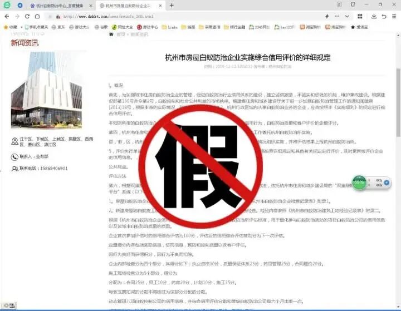The height and width of the screenshot is (311, 401).
Task: Go forward to the next page
Action: pyautogui.click(x=17, y=16)
